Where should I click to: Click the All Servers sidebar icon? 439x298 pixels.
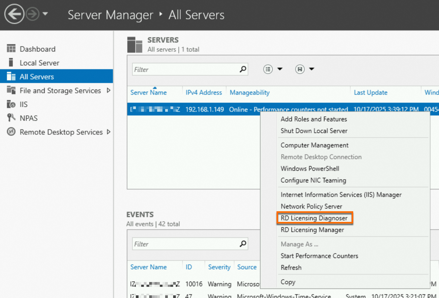[x=11, y=76]
